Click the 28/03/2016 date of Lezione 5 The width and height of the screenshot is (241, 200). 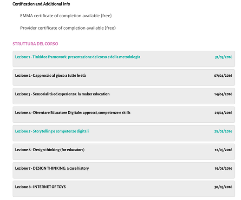click(223, 131)
